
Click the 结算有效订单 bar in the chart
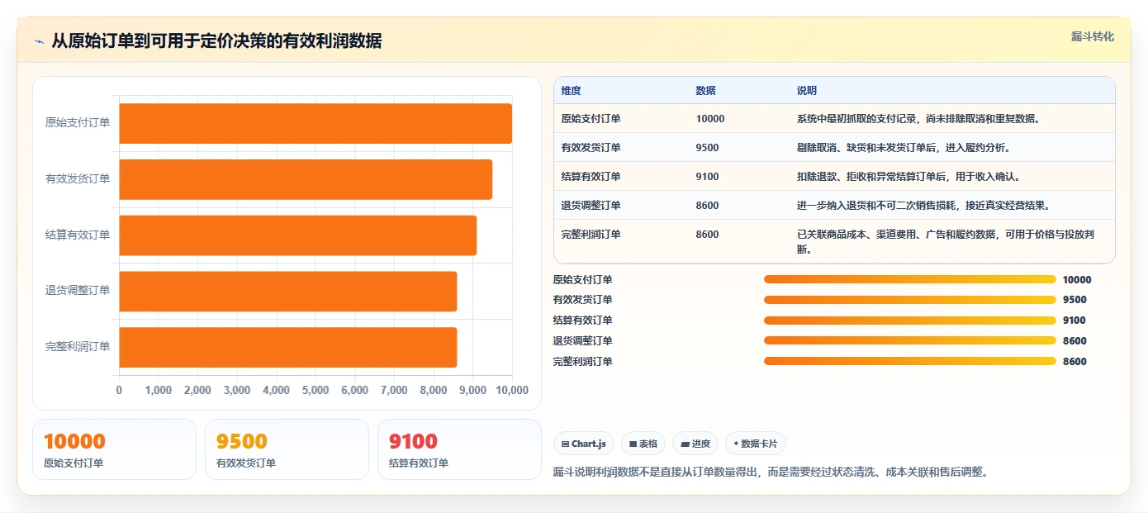click(298, 235)
